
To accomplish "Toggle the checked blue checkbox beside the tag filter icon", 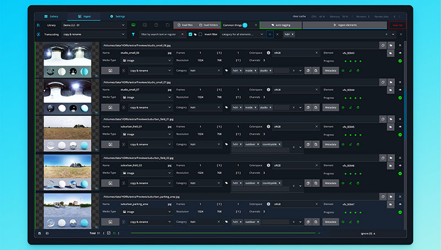I will pos(190,34).
